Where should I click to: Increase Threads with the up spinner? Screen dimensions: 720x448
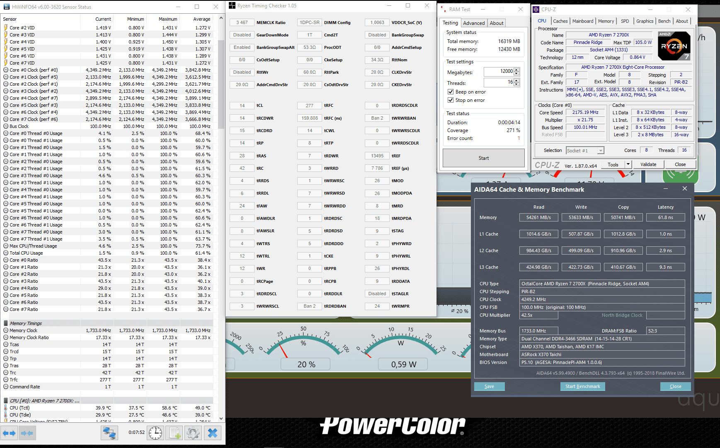coord(516,80)
